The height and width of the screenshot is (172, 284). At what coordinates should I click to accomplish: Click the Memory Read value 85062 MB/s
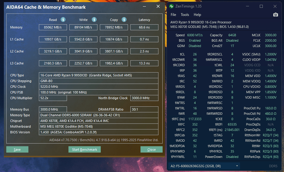point(53,27)
